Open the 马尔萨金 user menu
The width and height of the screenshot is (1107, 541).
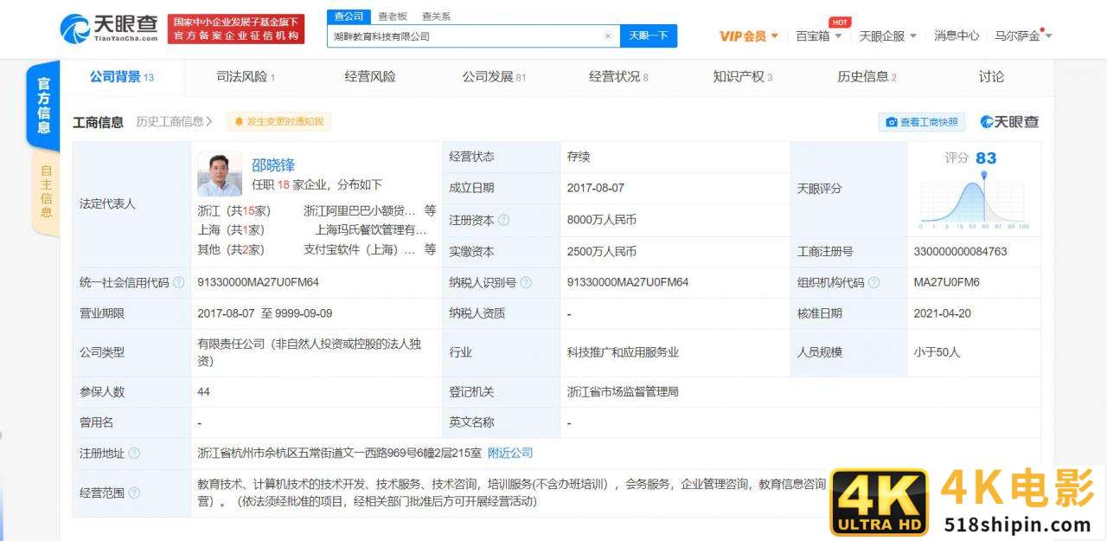1023,36
